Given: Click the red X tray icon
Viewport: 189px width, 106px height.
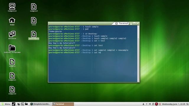Looking at the screenshot, I should coord(160,104).
